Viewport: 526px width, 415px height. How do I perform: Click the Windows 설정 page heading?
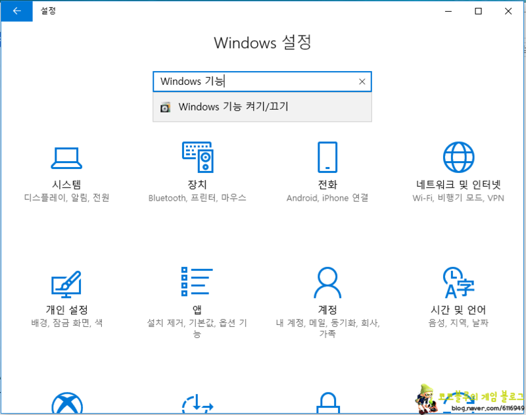pyautogui.click(x=262, y=43)
